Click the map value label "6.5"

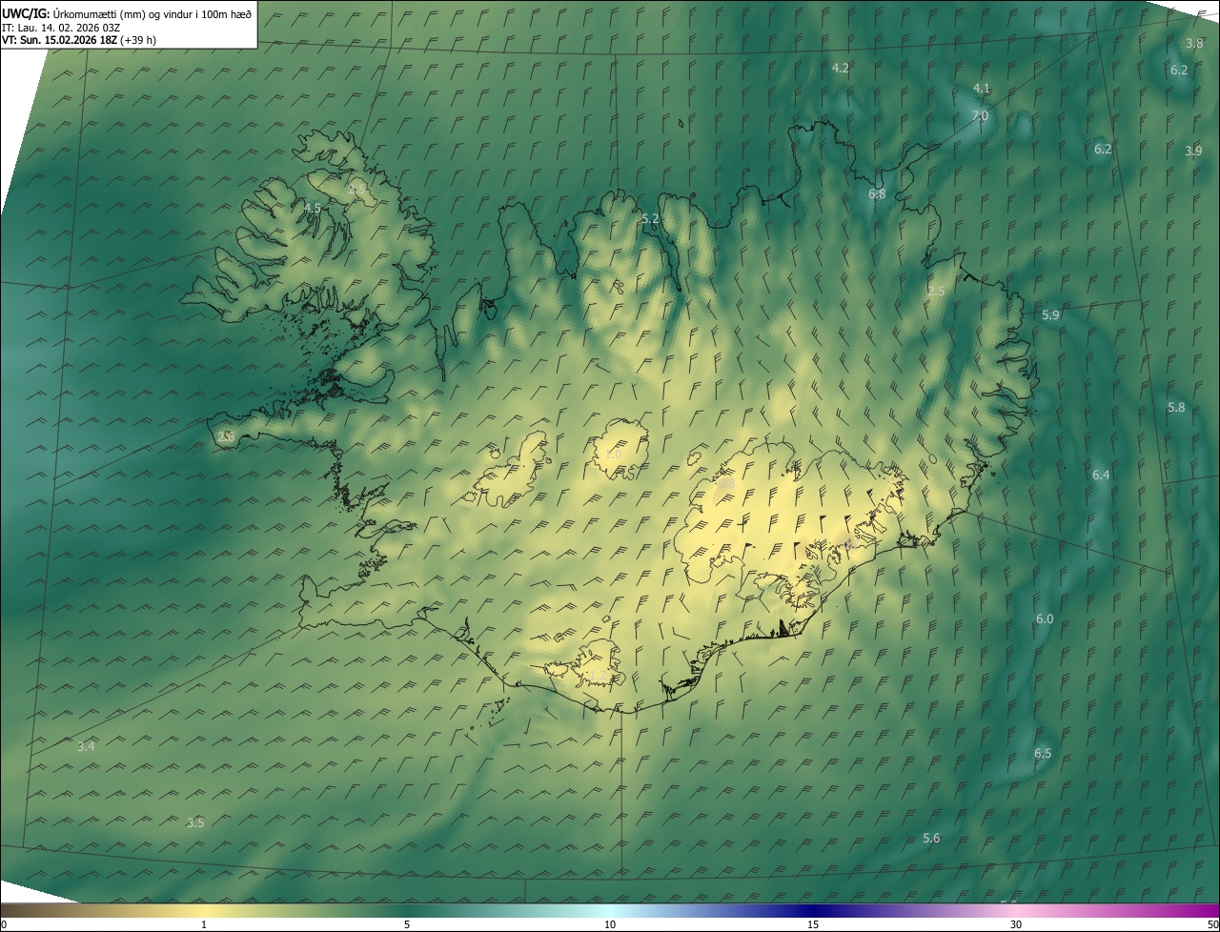click(1043, 753)
